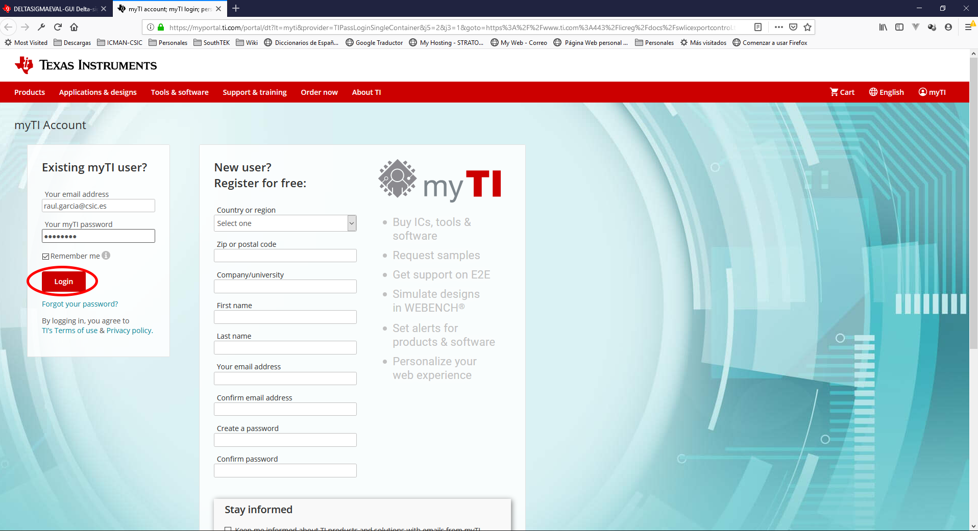The width and height of the screenshot is (978, 531).
Task: Open TI's Terms of use link
Action: coord(70,331)
